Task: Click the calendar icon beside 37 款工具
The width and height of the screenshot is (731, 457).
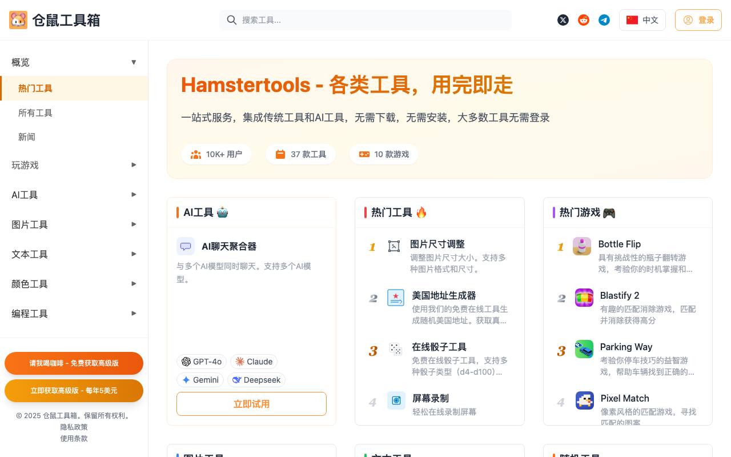Action: coord(280,154)
